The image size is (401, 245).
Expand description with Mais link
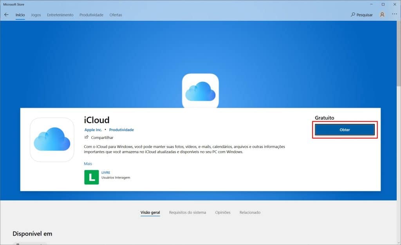(x=88, y=164)
